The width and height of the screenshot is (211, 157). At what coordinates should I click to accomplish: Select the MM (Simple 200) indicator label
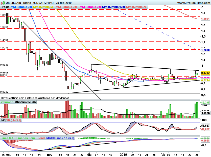[67, 7]
